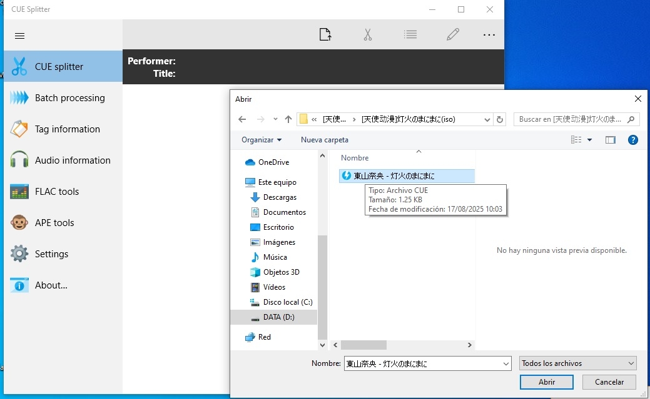The image size is (650, 399).
Task: Click the open CUE file toolbar icon
Action: pos(325,34)
